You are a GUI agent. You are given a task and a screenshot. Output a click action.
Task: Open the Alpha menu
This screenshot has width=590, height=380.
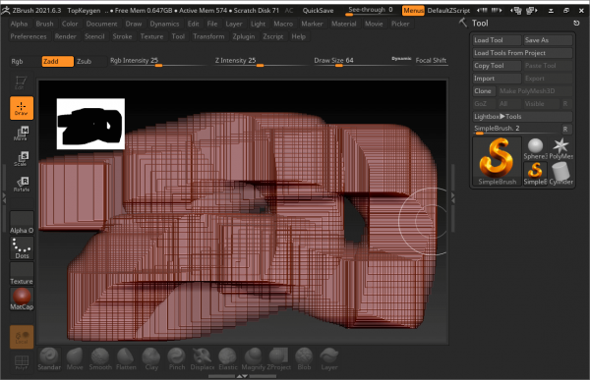coord(19,24)
